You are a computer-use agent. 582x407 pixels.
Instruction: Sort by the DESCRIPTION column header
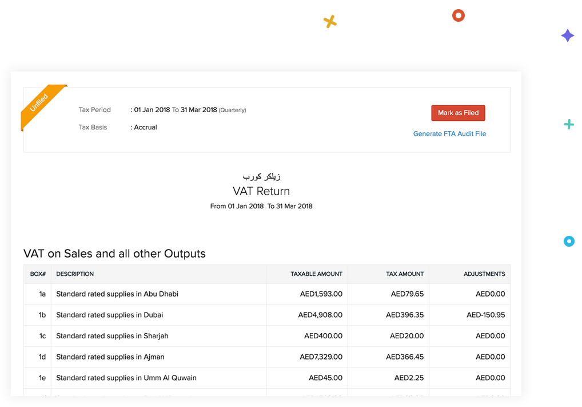[x=74, y=274]
